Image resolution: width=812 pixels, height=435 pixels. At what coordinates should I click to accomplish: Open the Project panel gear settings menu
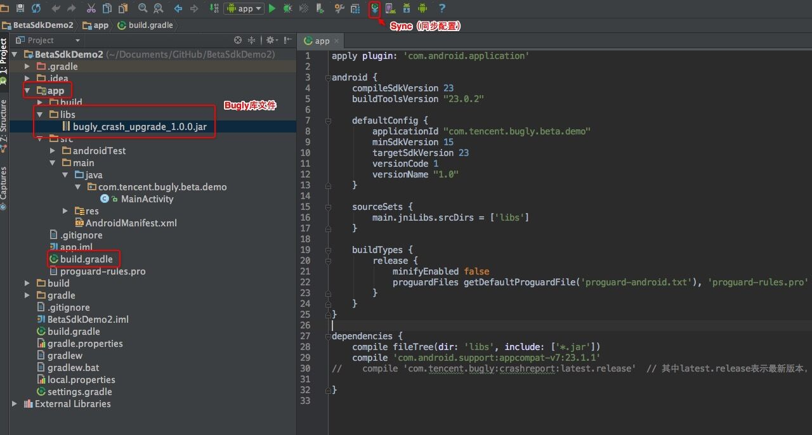(x=272, y=40)
